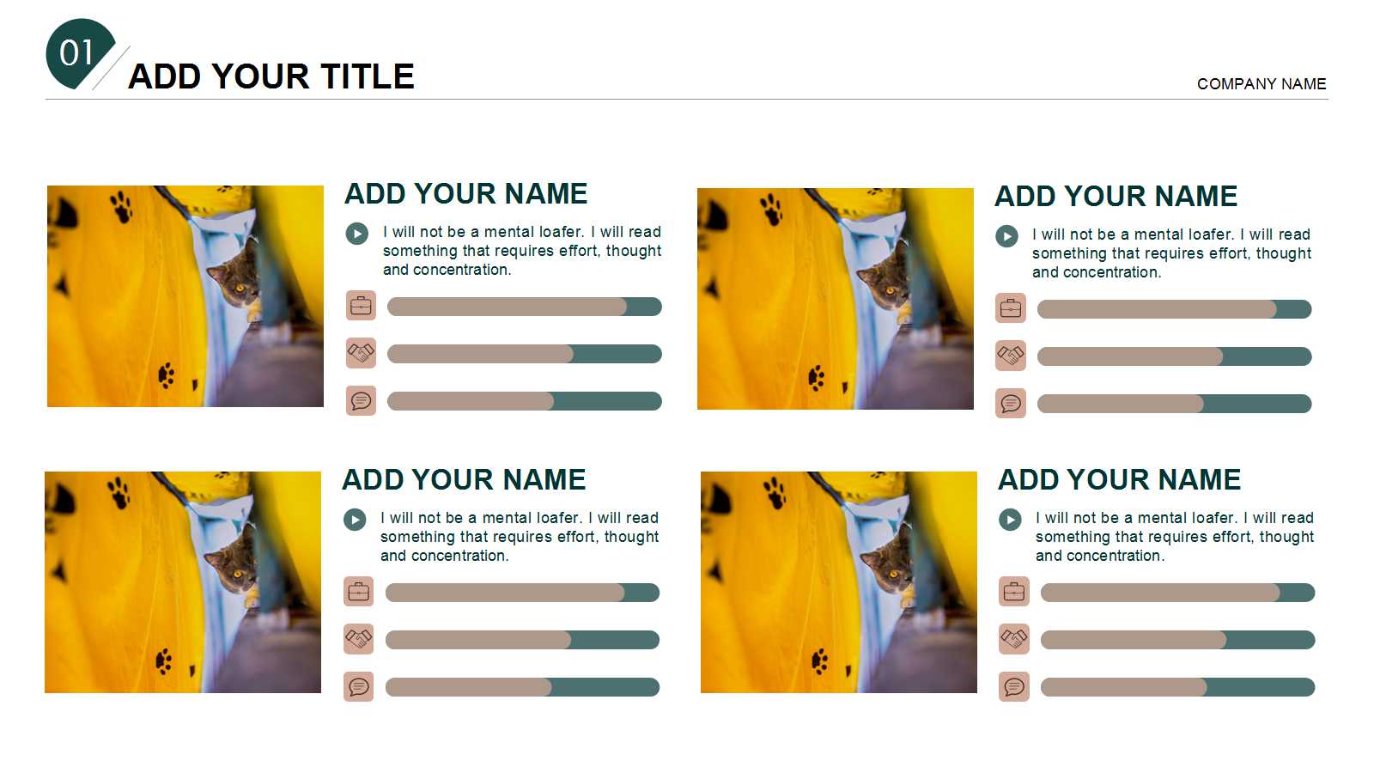Click the speech bubble icon in bottom-left card
This screenshot has height=773, width=1374.
[x=358, y=686]
